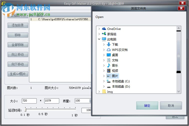Image resolution: width=189 pixels, height=126 pixels.
Task: Click the width field showing 720
Action: (29, 101)
